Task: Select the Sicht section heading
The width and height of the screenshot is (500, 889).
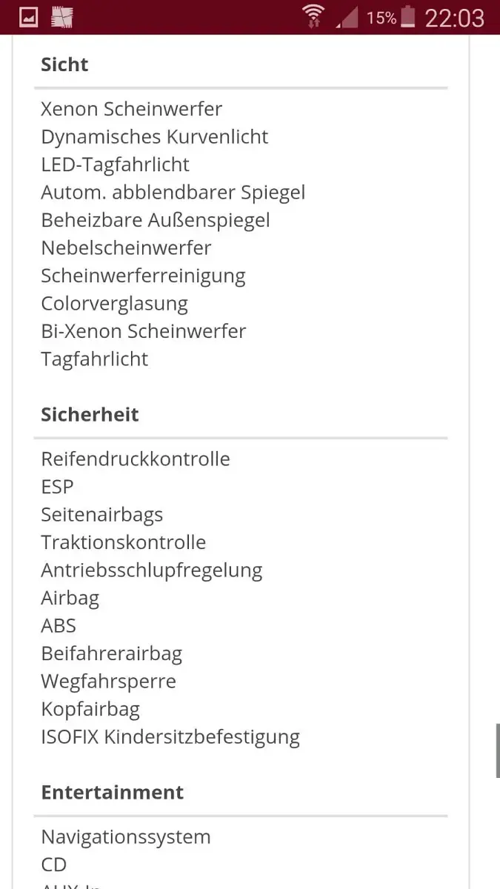Action: click(x=64, y=64)
